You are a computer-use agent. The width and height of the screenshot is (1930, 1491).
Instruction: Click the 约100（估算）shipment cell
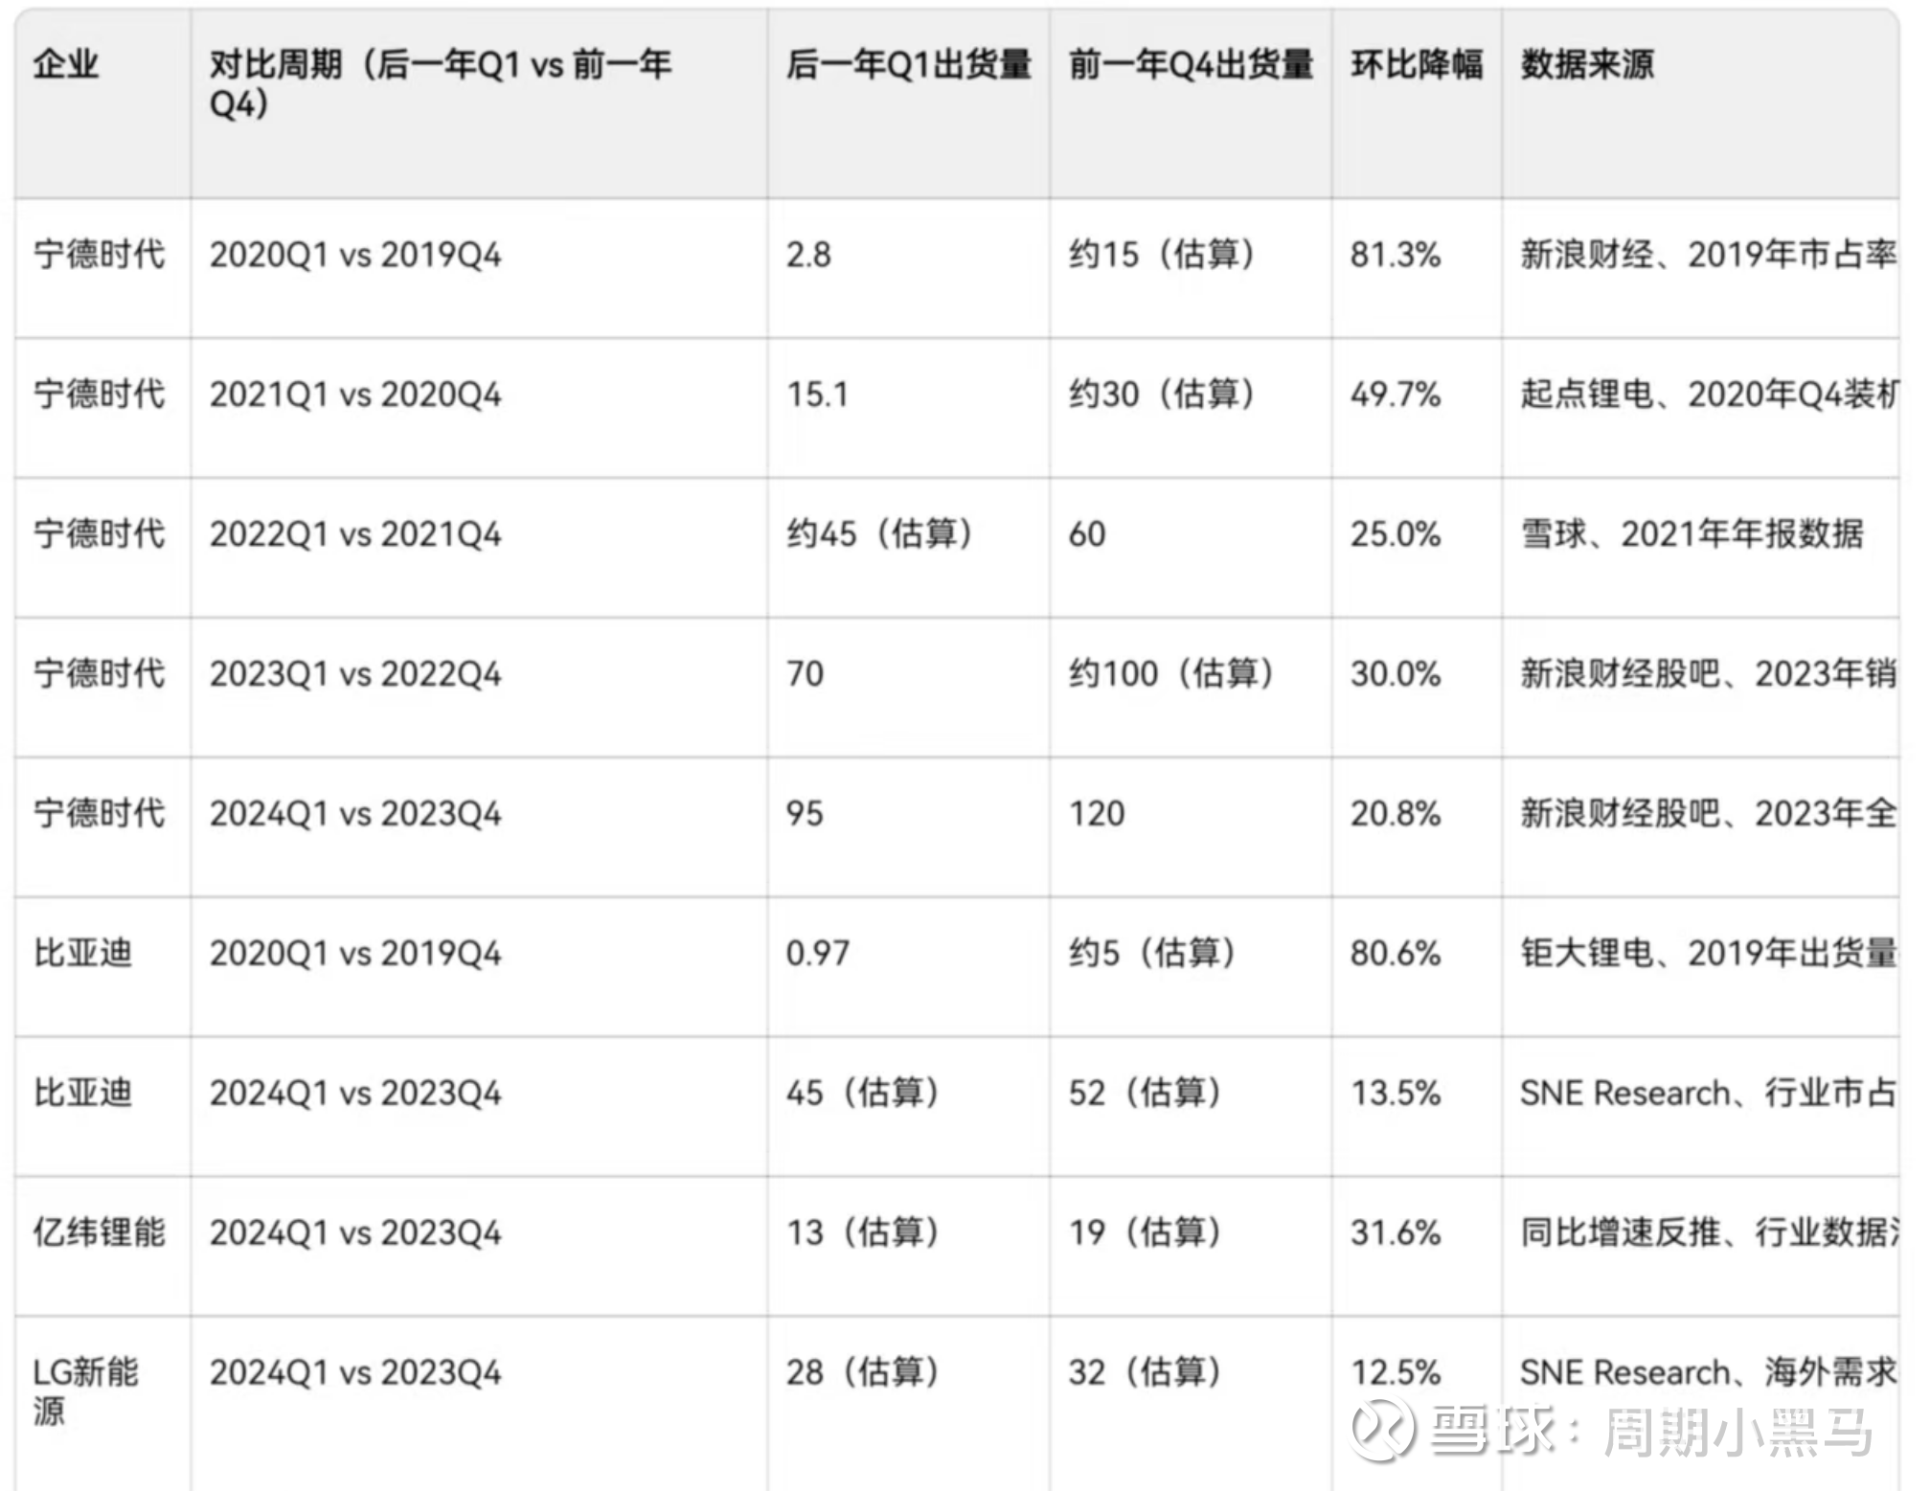1170,674
